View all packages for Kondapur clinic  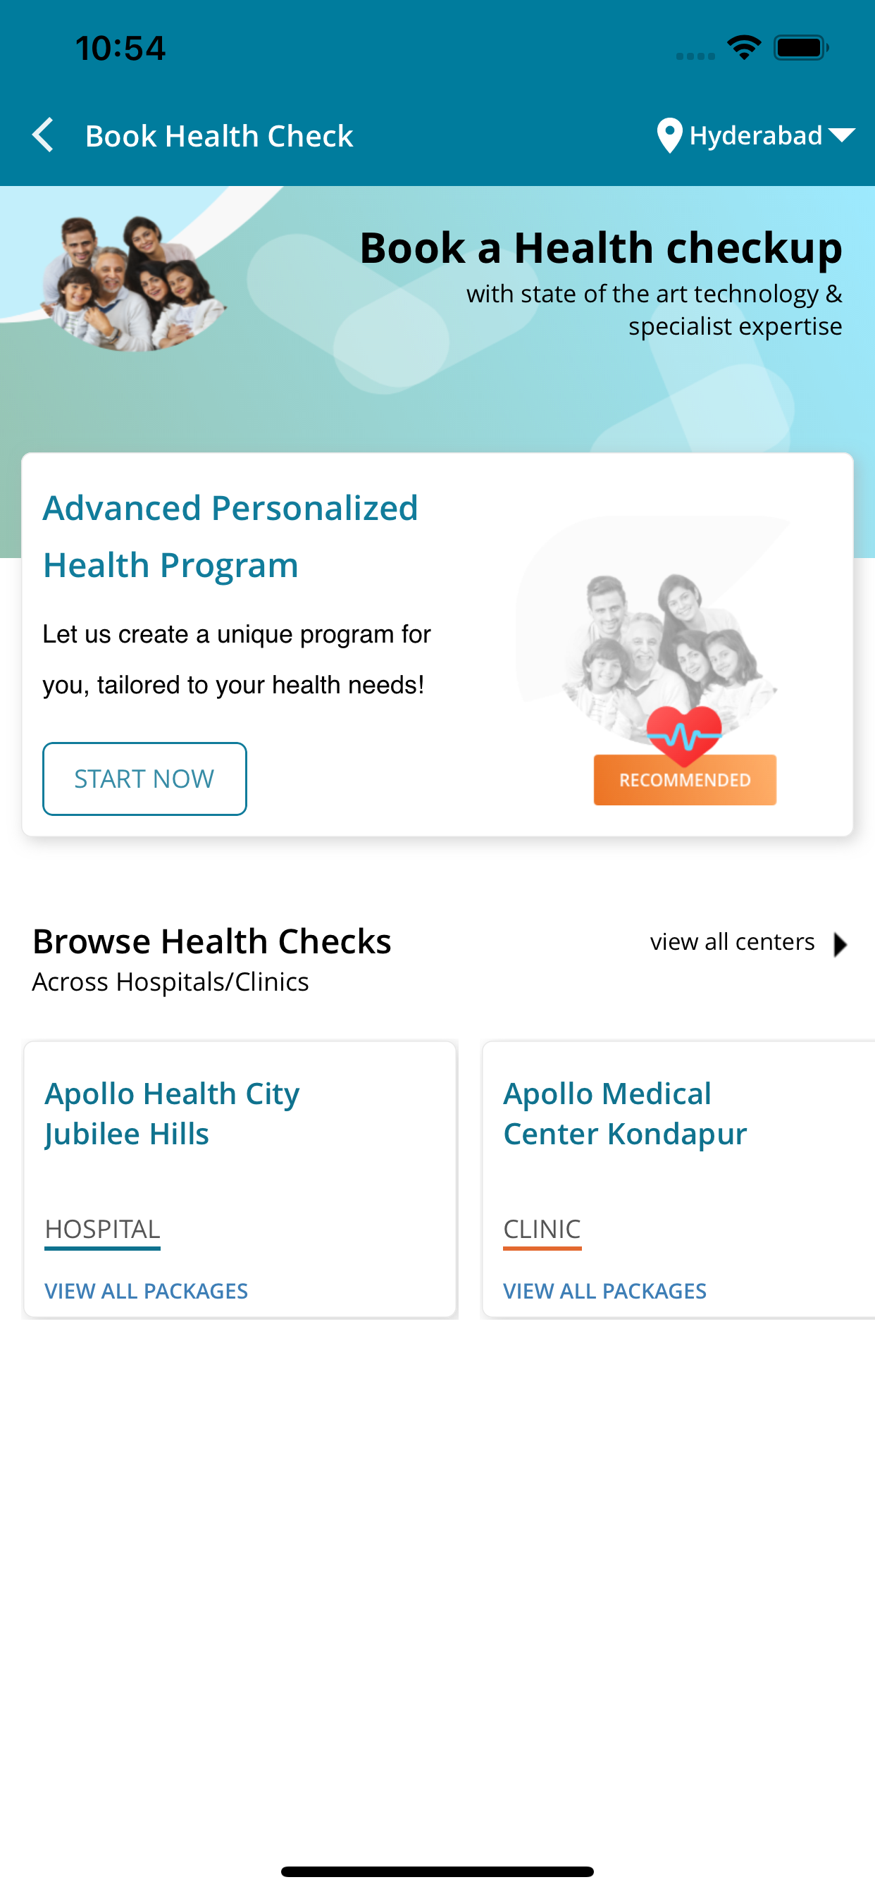pos(604,1291)
